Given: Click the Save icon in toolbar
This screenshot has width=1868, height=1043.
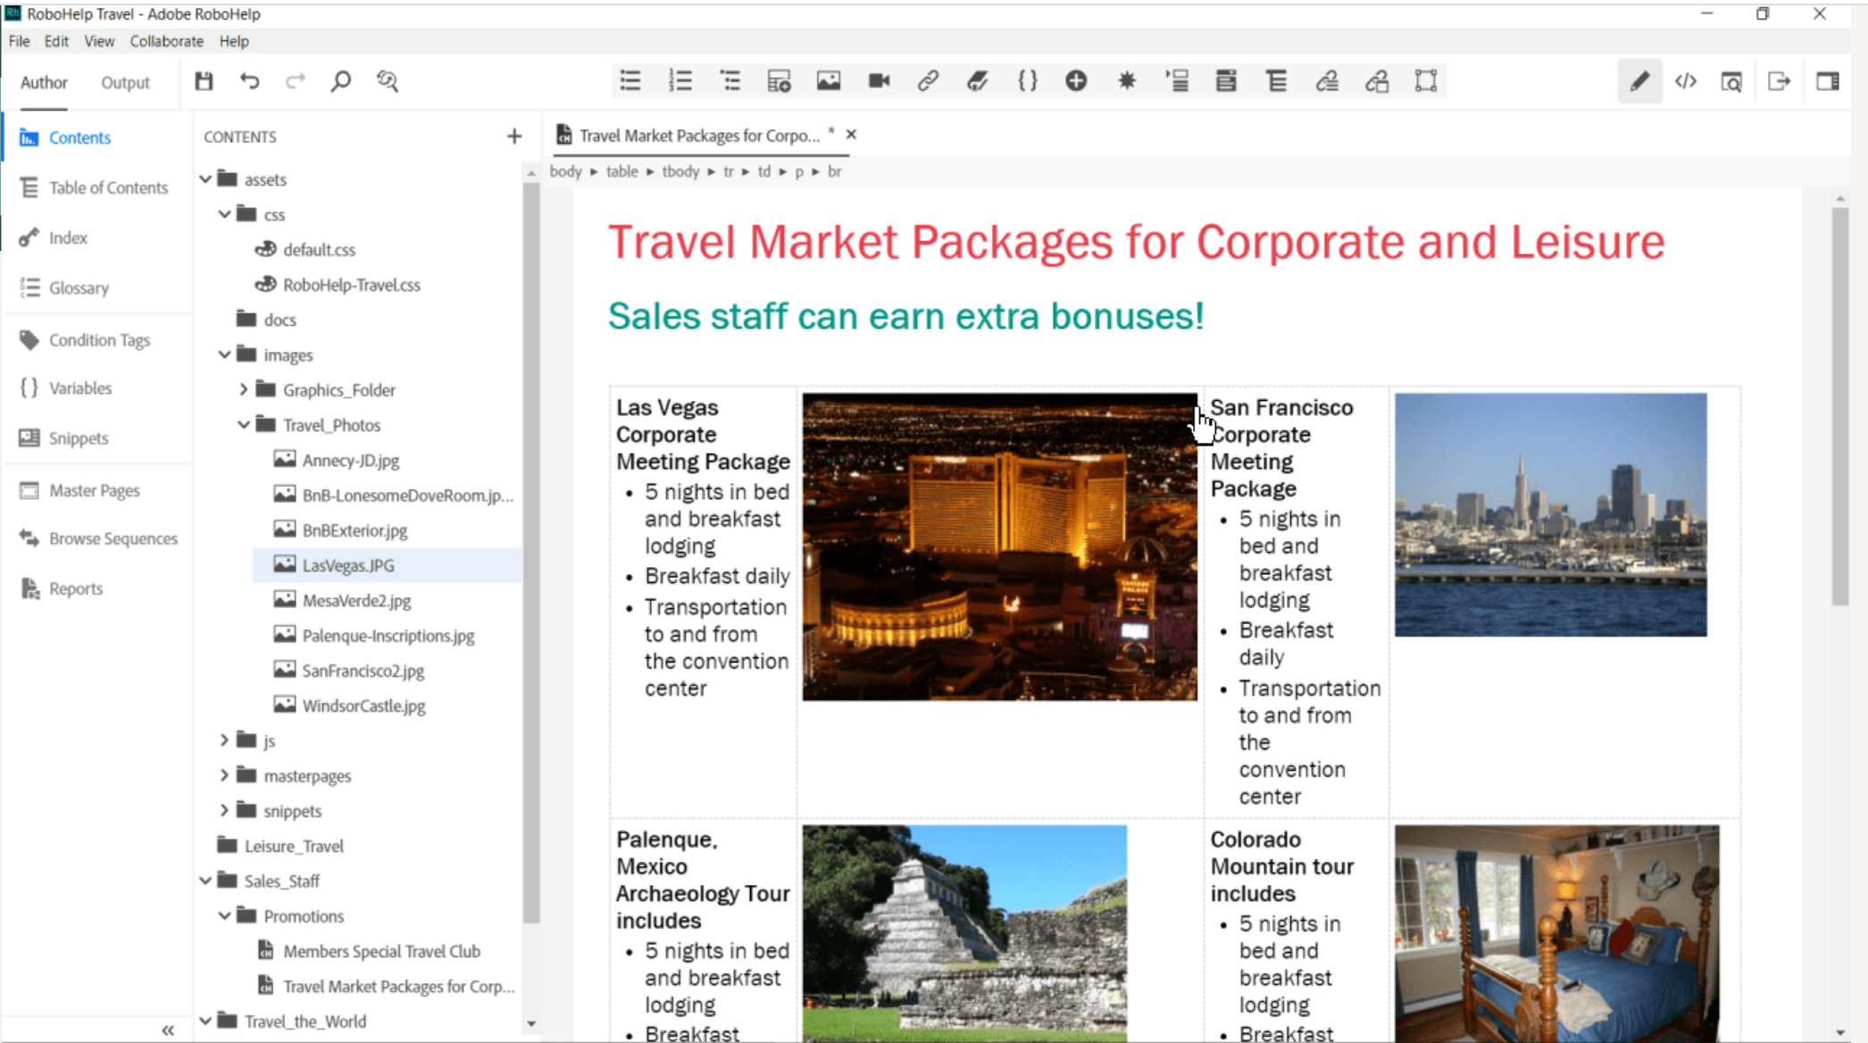Looking at the screenshot, I should (x=204, y=81).
